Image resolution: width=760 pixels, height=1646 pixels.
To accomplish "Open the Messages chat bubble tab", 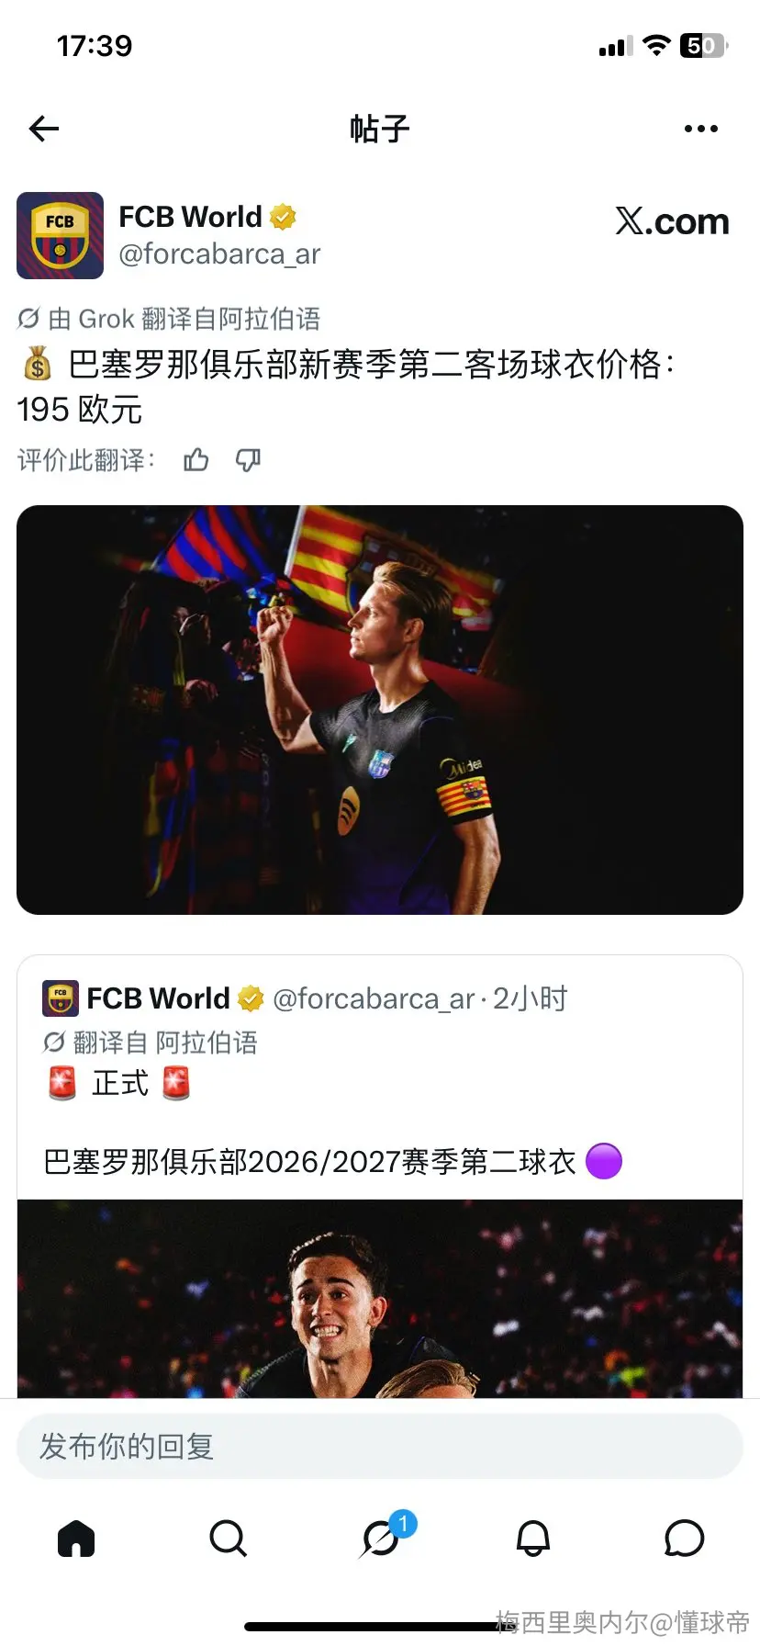I will coord(684,1538).
